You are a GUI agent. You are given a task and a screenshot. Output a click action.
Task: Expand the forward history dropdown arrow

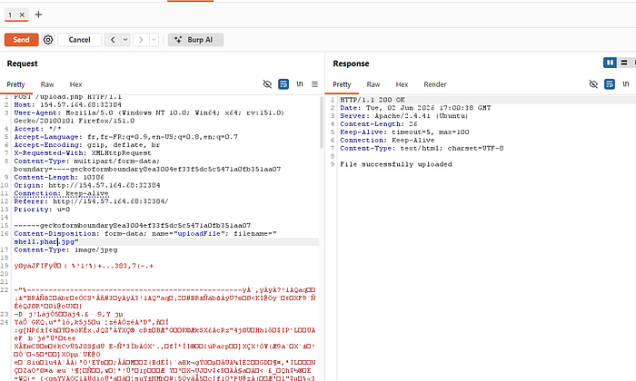tap(154, 40)
